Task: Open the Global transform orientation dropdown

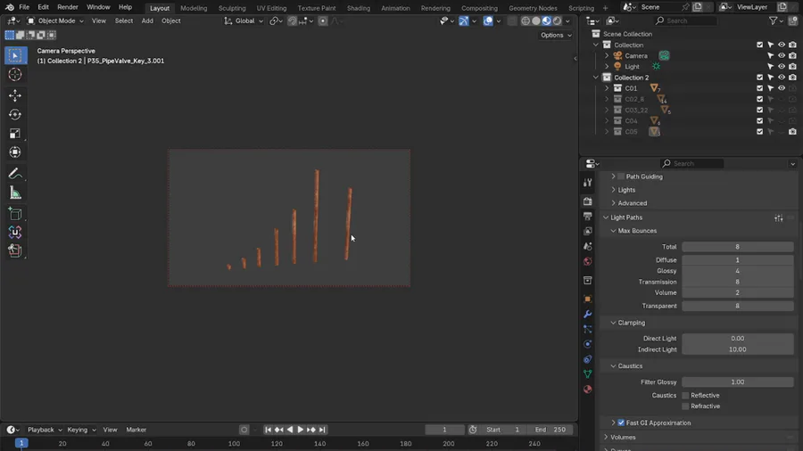Action: 244,21
